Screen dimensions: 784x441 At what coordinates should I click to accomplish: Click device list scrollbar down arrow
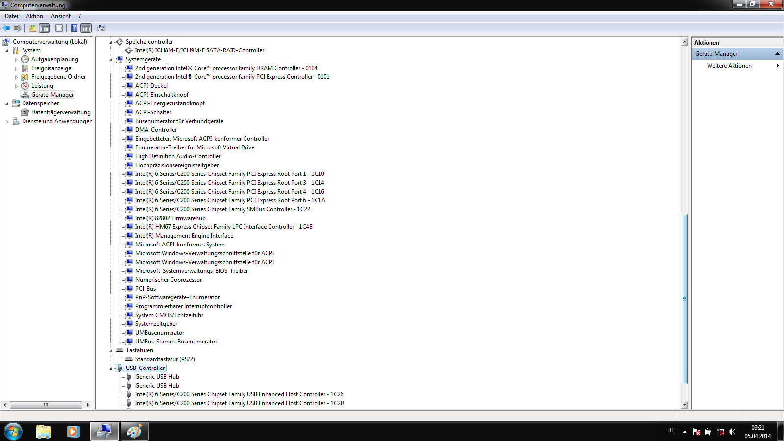(685, 405)
